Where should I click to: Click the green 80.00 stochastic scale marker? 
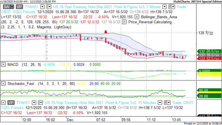point(209,90)
